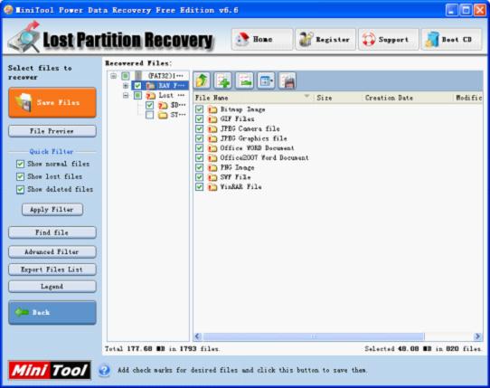The width and height of the screenshot is (490, 388).
Task: Click the green minus toolbar icon
Action: pyautogui.click(x=245, y=80)
